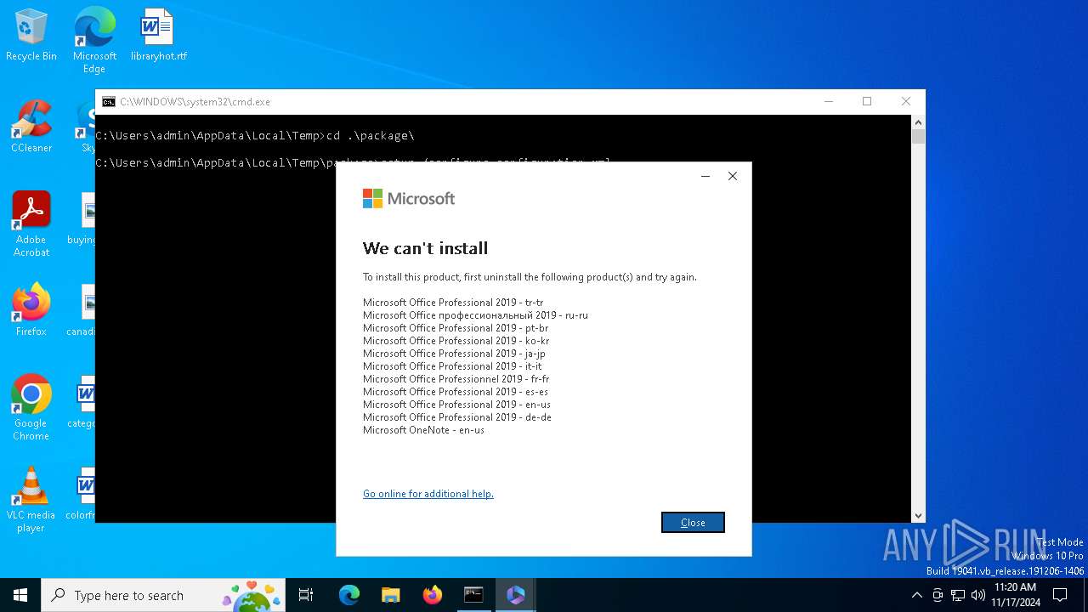Open the notification center icon

[1060, 595]
